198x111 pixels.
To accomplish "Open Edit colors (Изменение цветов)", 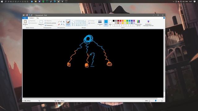I will pyautogui.click(x=138, y=23).
